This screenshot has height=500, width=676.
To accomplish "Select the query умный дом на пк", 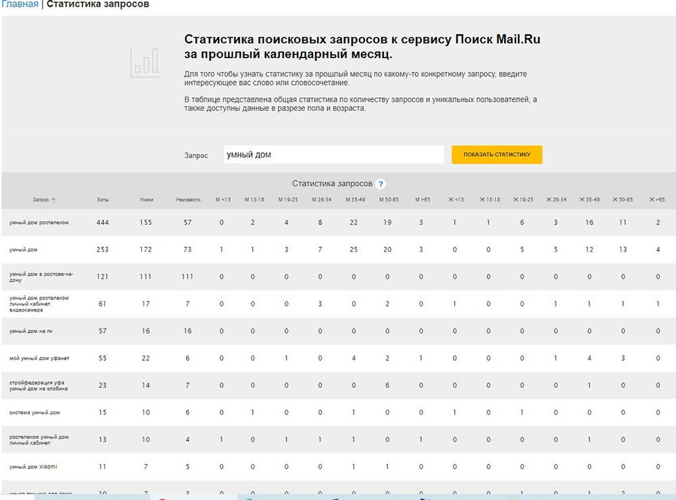I will [x=30, y=331].
